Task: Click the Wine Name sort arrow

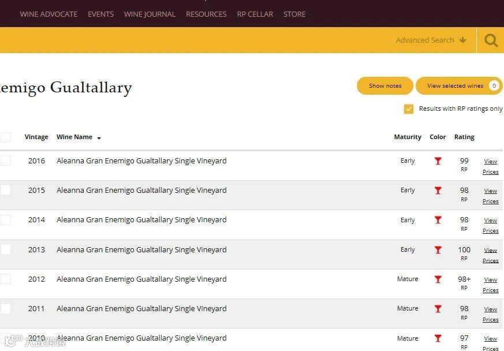Action: click(x=99, y=138)
